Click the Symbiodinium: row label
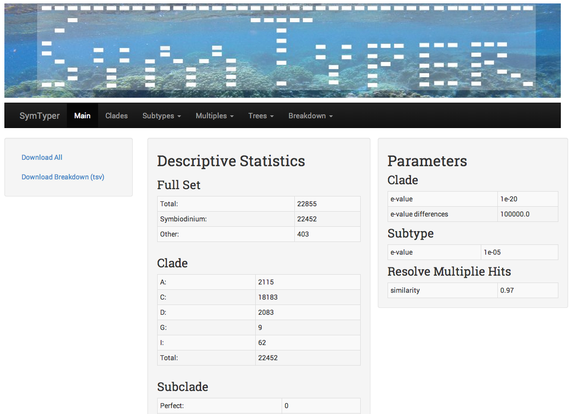 [x=183, y=219]
